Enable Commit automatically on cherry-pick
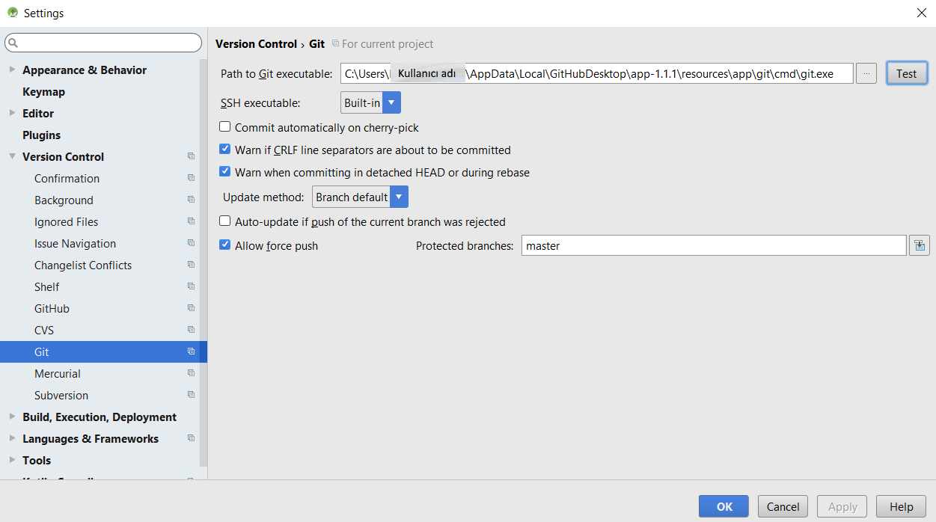 pyautogui.click(x=224, y=127)
